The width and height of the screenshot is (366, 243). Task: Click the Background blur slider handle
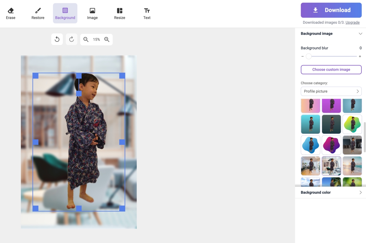pyautogui.click(x=309, y=56)
